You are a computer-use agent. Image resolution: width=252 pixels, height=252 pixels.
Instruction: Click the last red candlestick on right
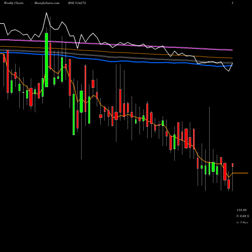point(233,165)
